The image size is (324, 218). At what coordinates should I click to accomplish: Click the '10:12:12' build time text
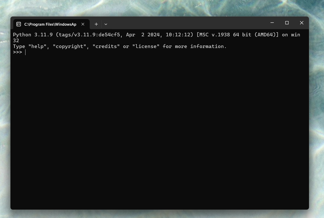pyautogui.click(x=178, y=35)
